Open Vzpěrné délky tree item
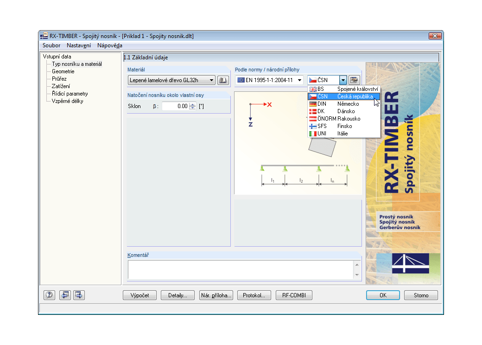This screenshot has height=345, width=482. coord(67,101)
